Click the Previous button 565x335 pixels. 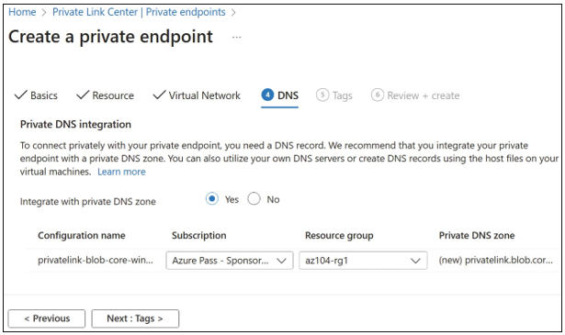[47, 318]
